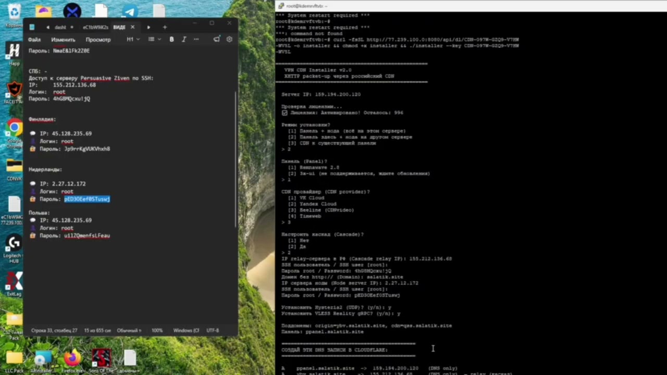Image resolution: width=667 pixels, height=375 pixels.
Task: Click the Лицензия: Активировано line in terminal
Action: (x=342, y=113)
